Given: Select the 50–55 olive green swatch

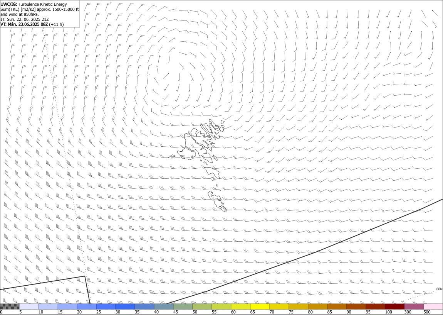Looking at the screenshot, I should click(202, 307).
